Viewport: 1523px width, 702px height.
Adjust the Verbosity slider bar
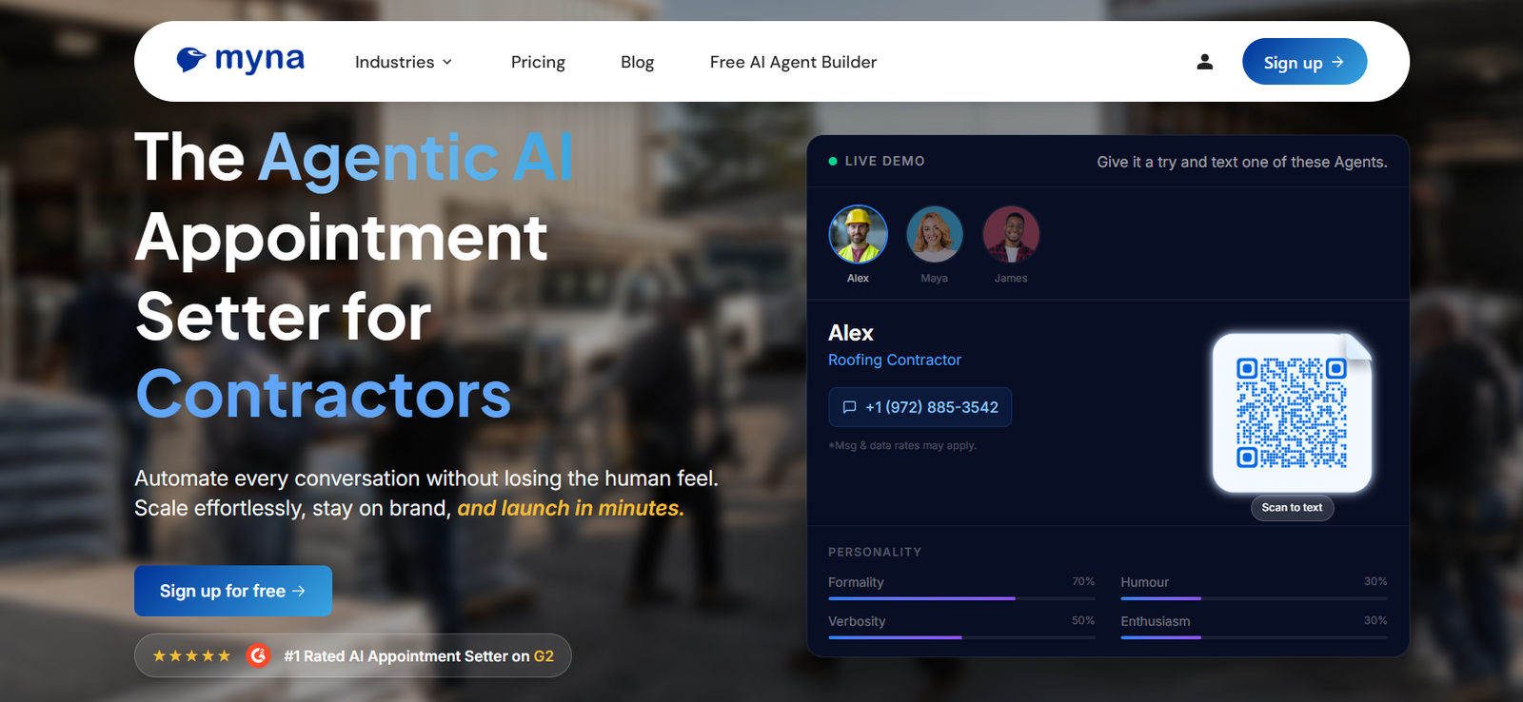point(961,637)
